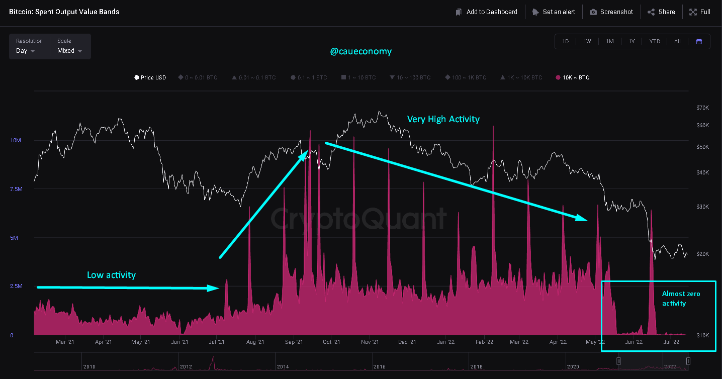Switch to the YTD time range
Screen dimensions: 722x379
coord(654,41)
